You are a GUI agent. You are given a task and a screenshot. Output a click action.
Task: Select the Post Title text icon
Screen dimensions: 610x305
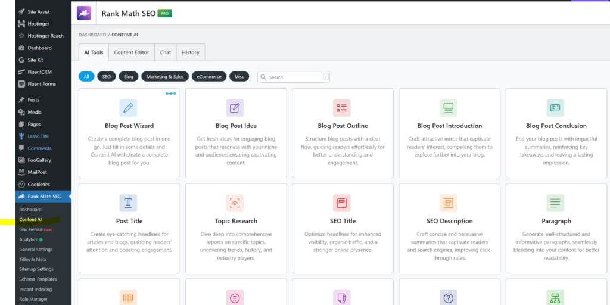pyautogui.click(x=128, y=203)
